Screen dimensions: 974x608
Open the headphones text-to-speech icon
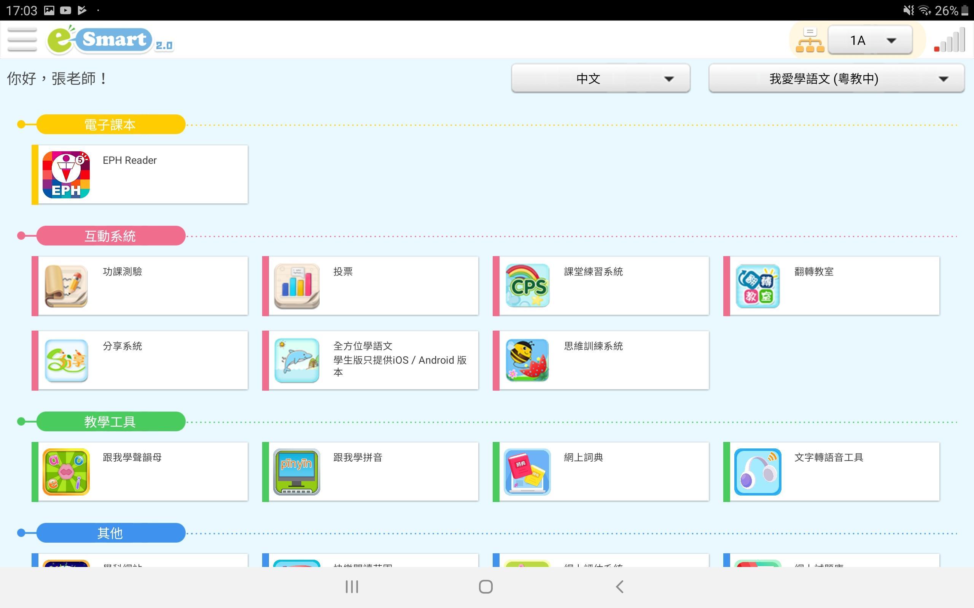(758, 472)
